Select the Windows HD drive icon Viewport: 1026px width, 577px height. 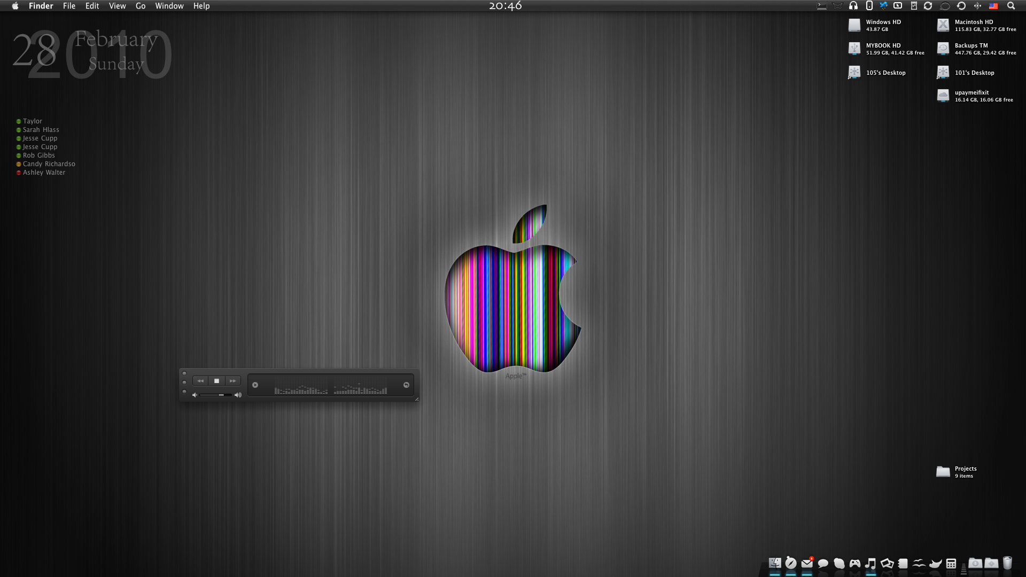pos(854,25)
